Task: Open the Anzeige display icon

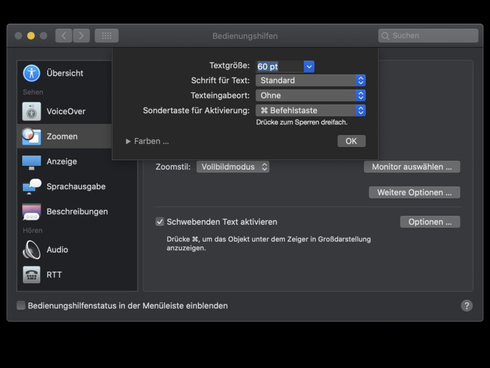Action: click(x=31, y=162)
